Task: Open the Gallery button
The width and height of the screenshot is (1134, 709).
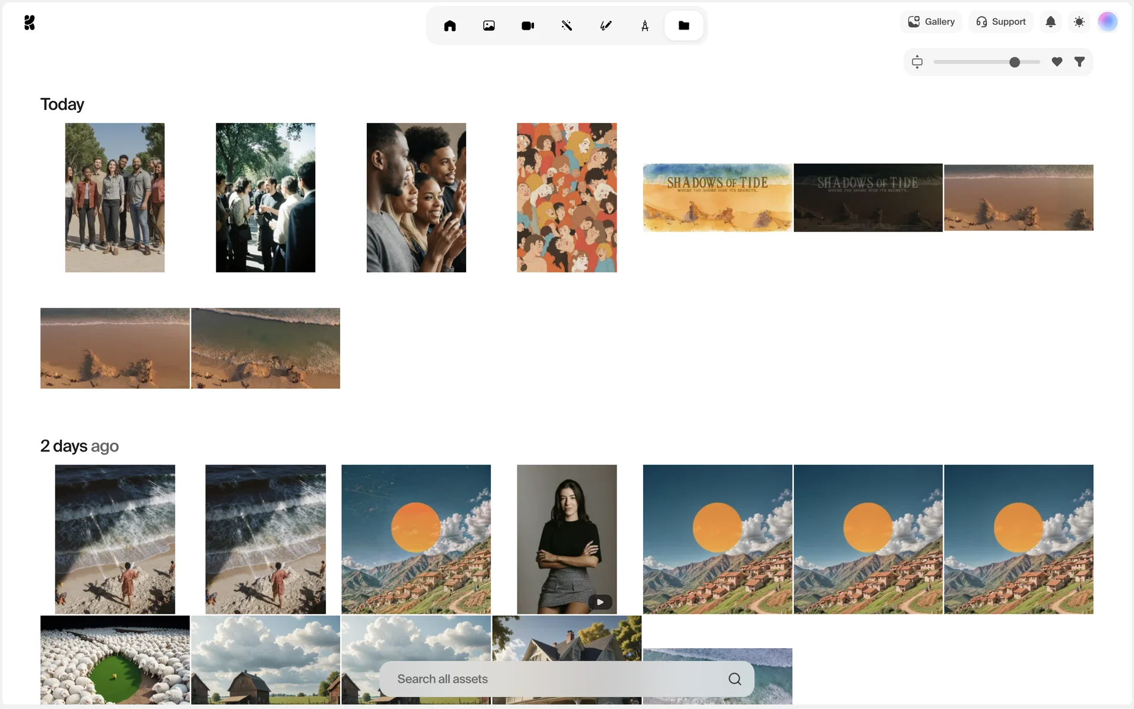Action: [931, 22]
